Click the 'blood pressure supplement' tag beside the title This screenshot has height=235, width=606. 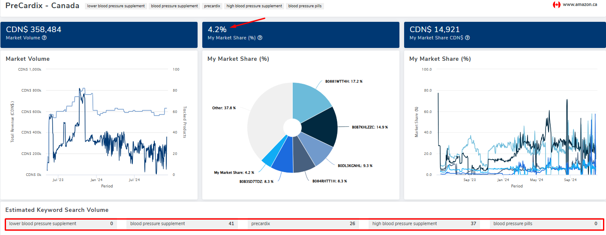pyautogui.click(x=174, y=6)
